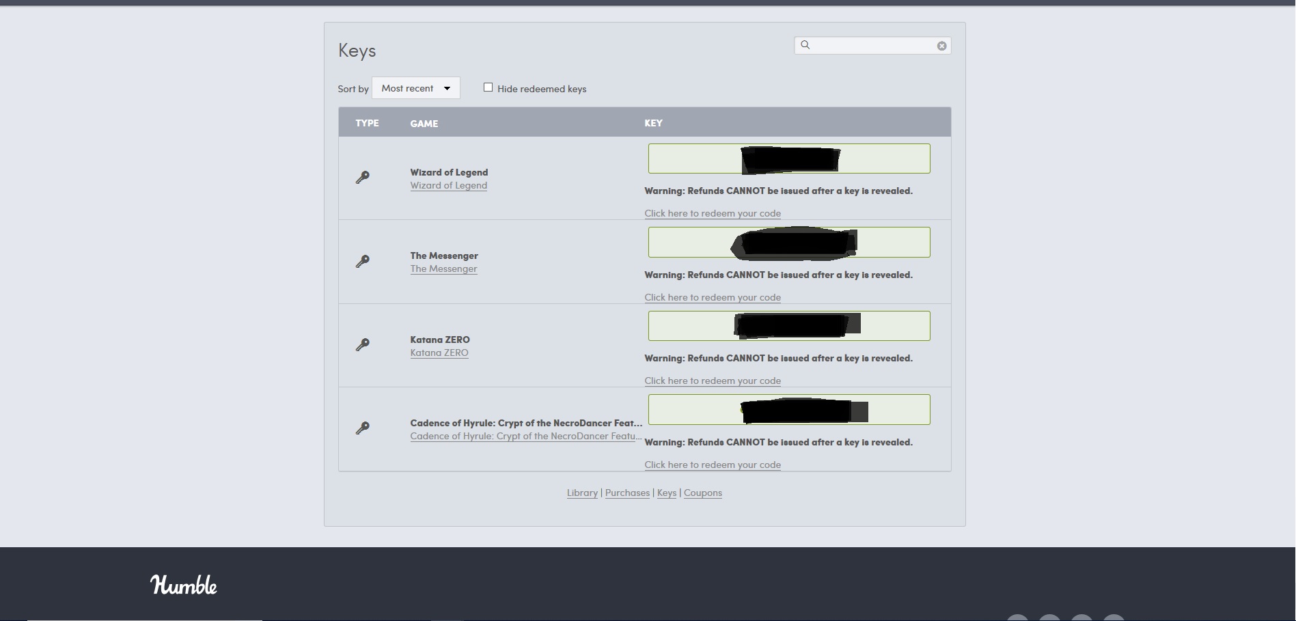The image size is (1296, 621).
Task: Clear the keys search field
Action: click(941, 46)
